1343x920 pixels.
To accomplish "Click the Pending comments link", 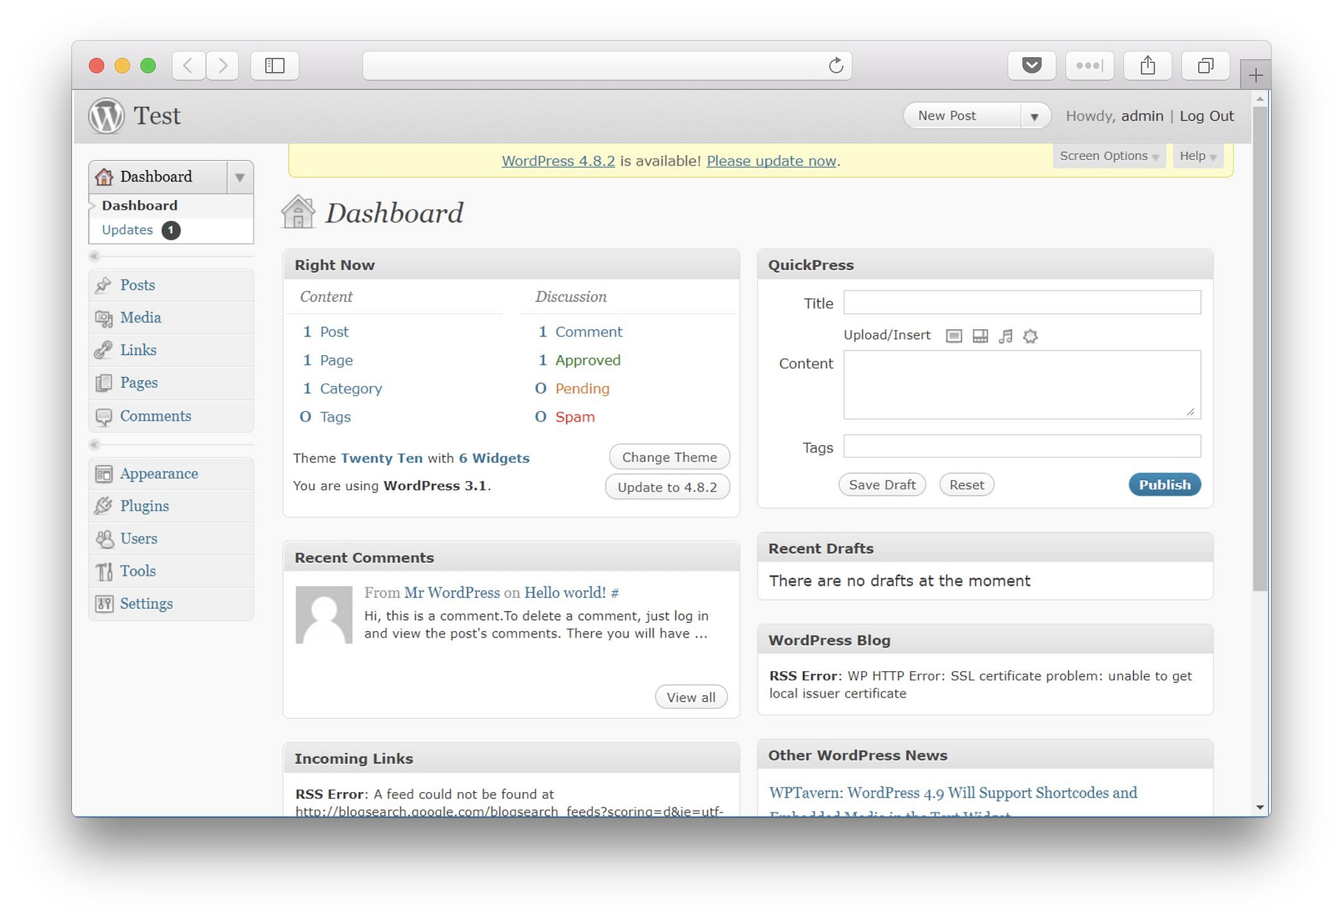I will [x=582, y=389].
